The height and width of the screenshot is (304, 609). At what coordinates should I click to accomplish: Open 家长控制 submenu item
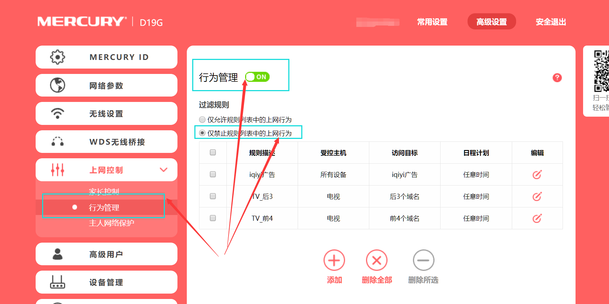coord(104,192)
